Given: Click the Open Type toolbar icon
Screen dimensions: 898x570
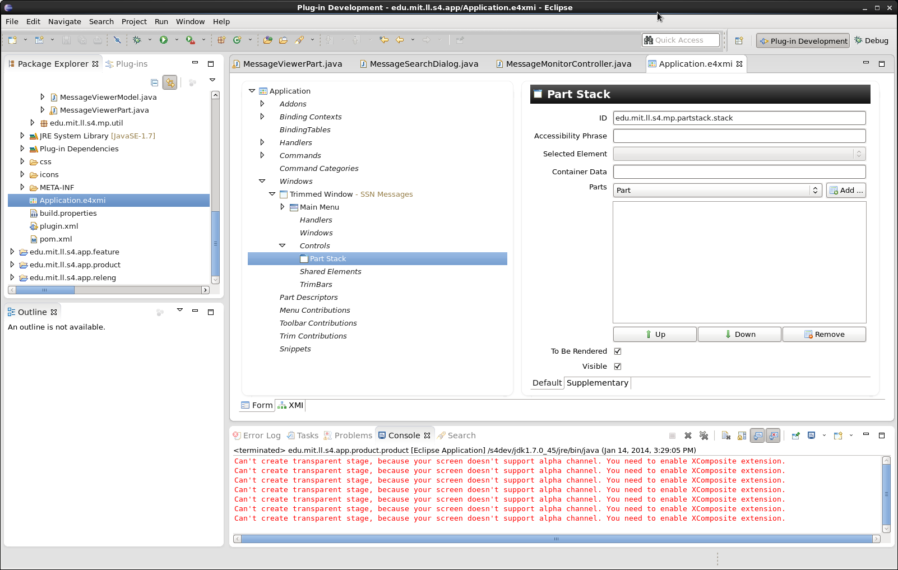Looking at the screenshot, I should (268, 40).
